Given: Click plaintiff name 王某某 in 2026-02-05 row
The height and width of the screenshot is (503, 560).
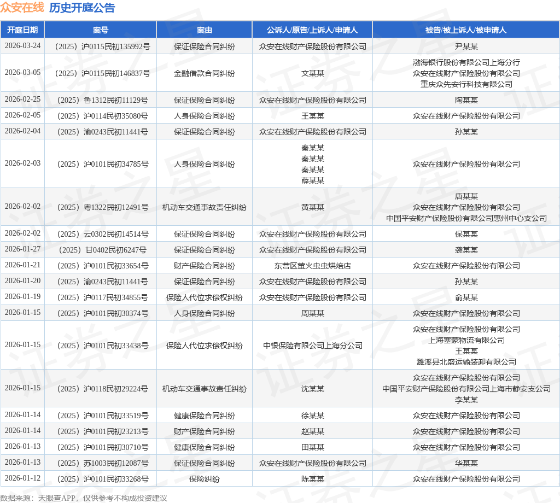Looking at the screenshot, I should click(x=312, y=116).
